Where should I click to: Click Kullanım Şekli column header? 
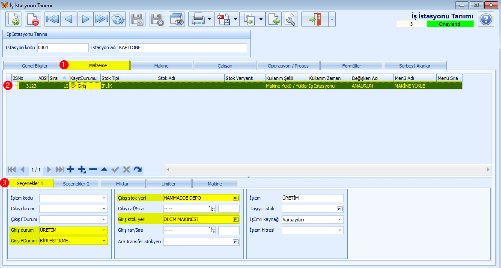[x=286, y=78]
